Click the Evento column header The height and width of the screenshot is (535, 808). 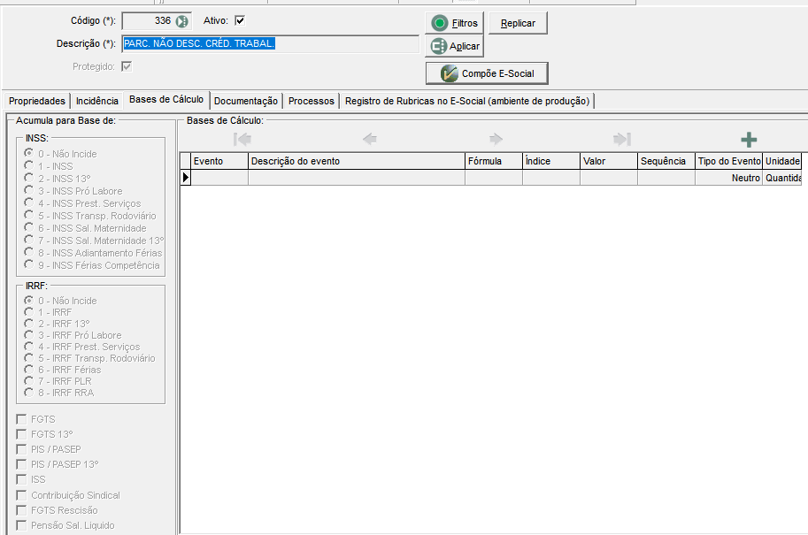(219, 161)
